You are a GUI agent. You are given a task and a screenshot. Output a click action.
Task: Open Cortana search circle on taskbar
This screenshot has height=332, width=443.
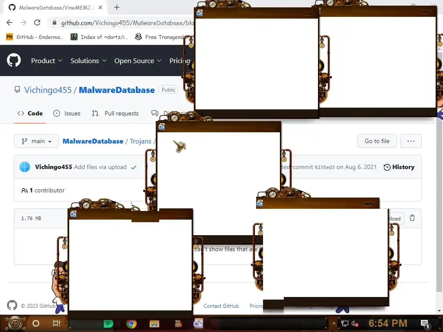tap(35, 323)
